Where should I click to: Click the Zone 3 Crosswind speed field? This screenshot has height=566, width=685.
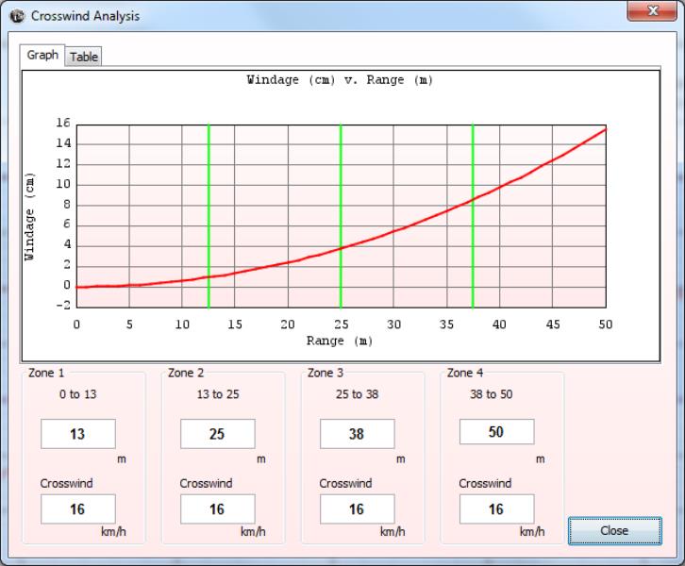pyautogui.click(x=357, y=508)
